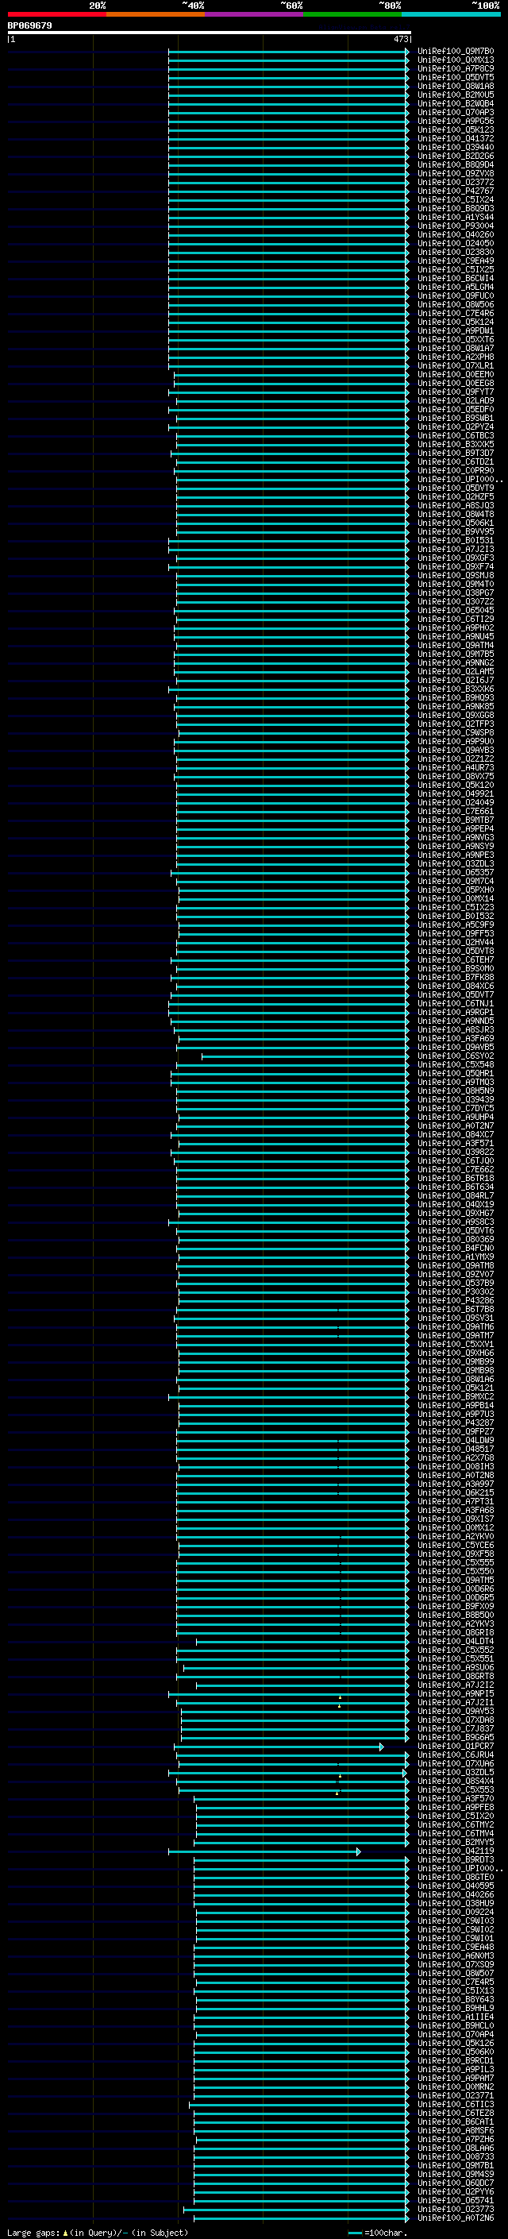The image size is (508, 2239).
Task: Select hit label UniRef100_Q0MRN2
Action: click(x=456, y=2086)
